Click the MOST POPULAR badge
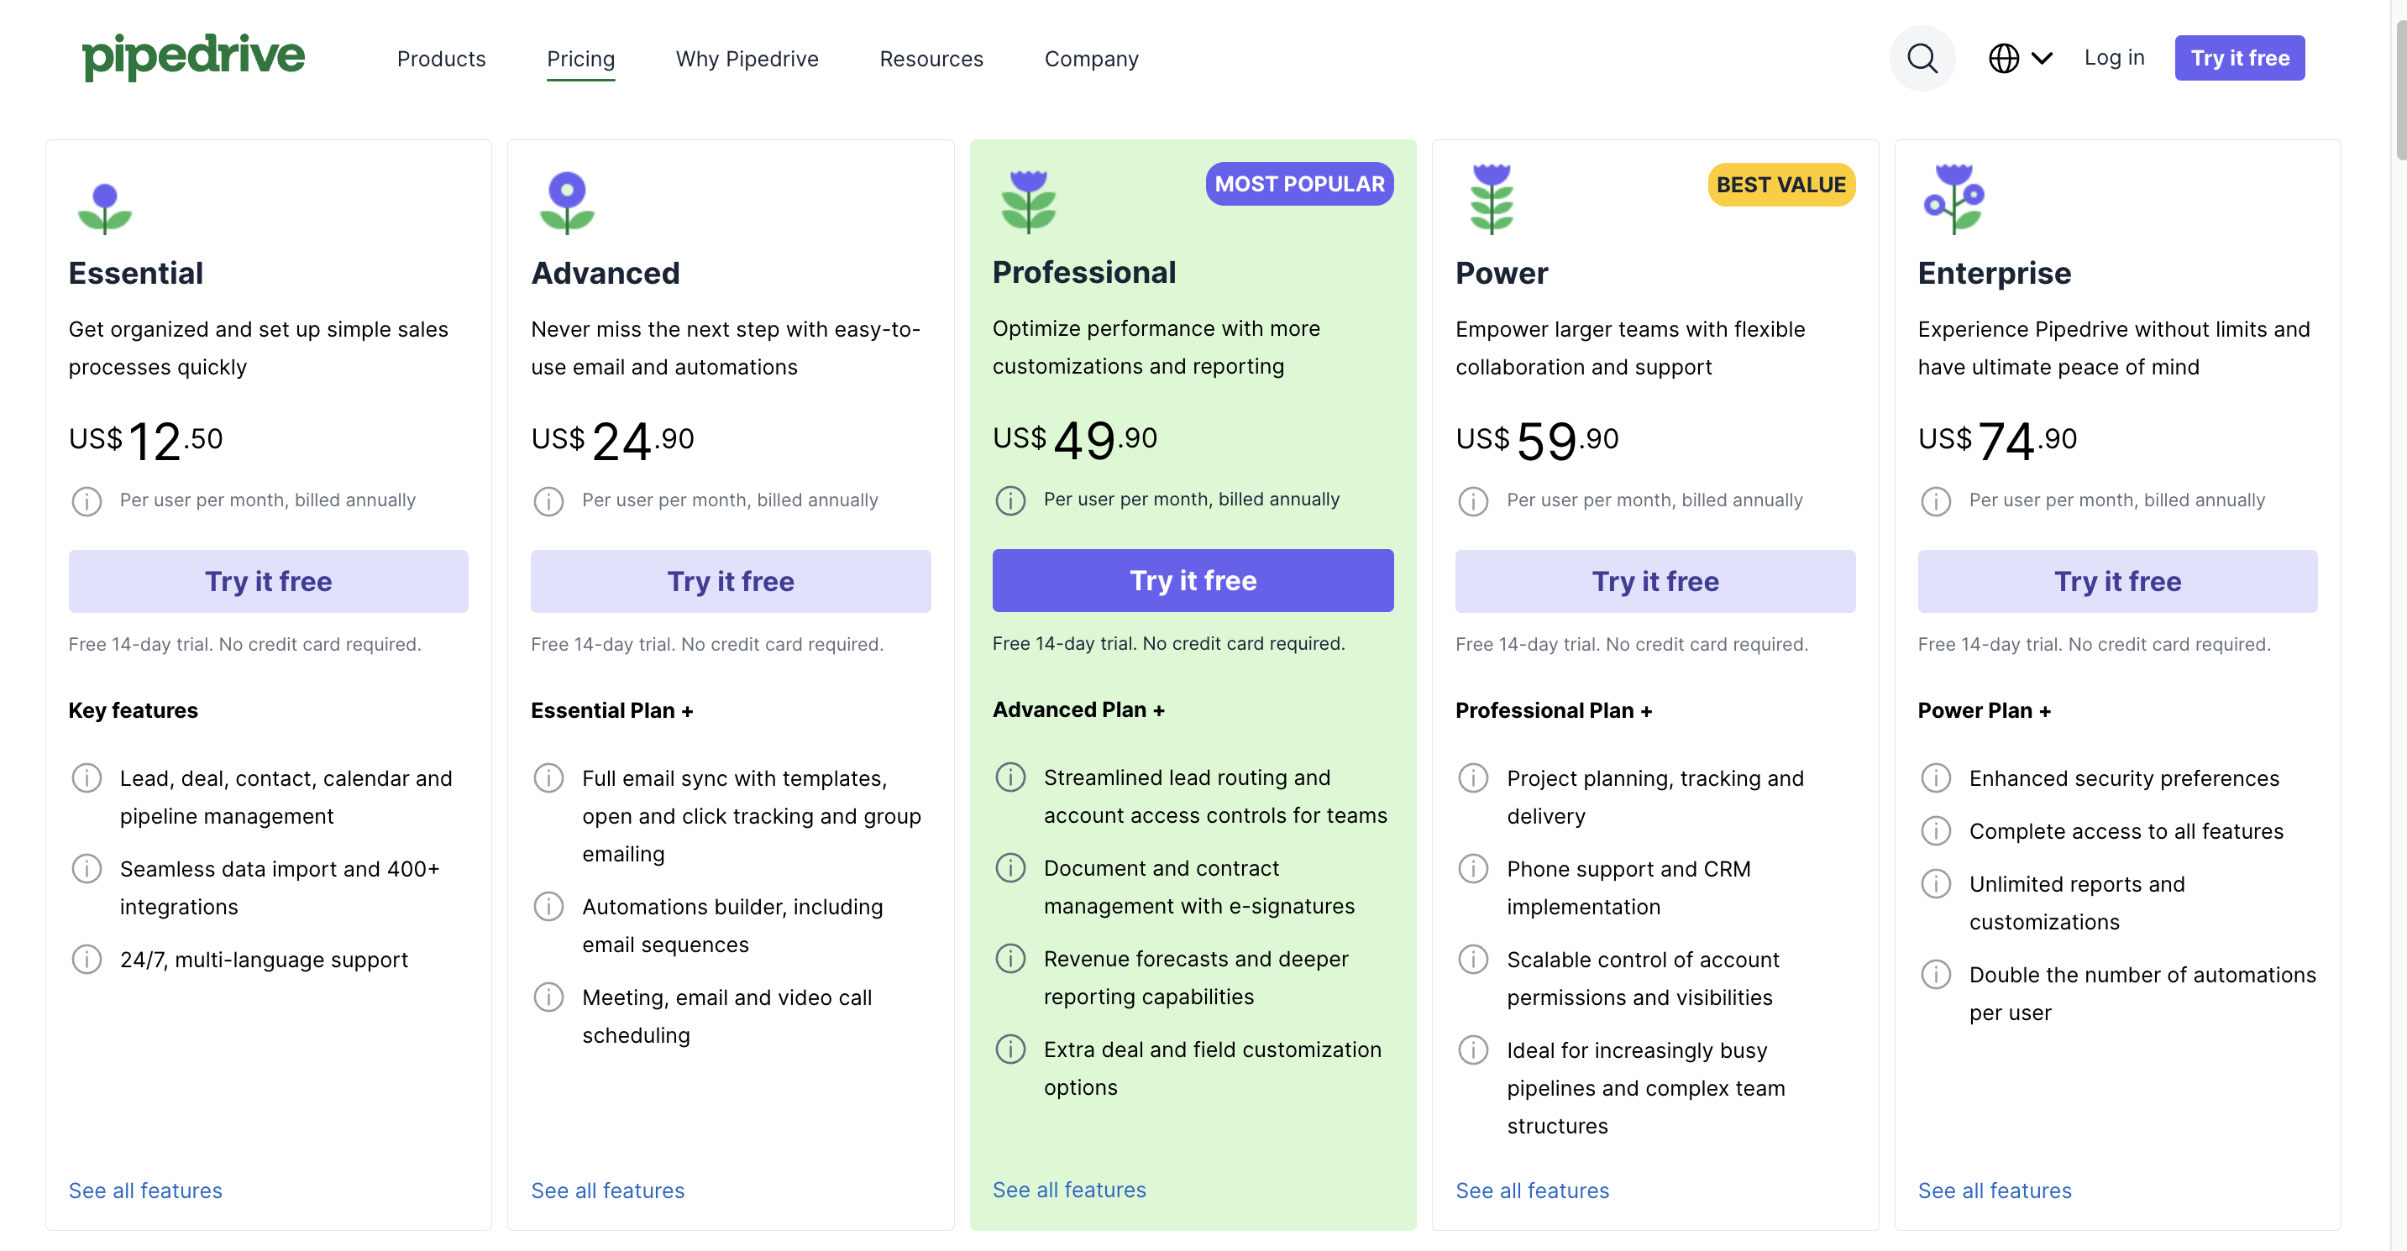 pyautogui.click(x=1298, y=184)
